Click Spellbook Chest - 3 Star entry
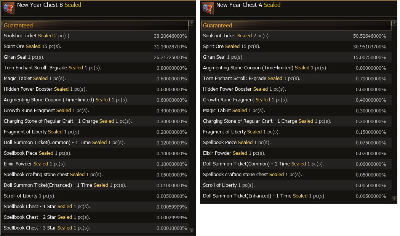400x236 pixels. pos(47,228)
